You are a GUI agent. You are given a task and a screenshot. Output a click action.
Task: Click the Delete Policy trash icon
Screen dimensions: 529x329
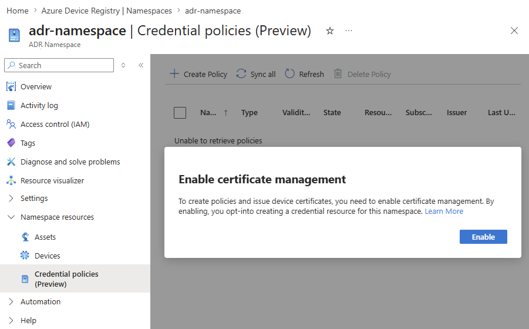[338, 73]
